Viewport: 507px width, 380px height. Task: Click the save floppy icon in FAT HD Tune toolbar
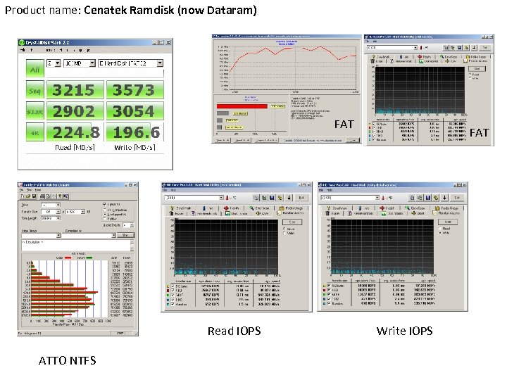point(459,48)
